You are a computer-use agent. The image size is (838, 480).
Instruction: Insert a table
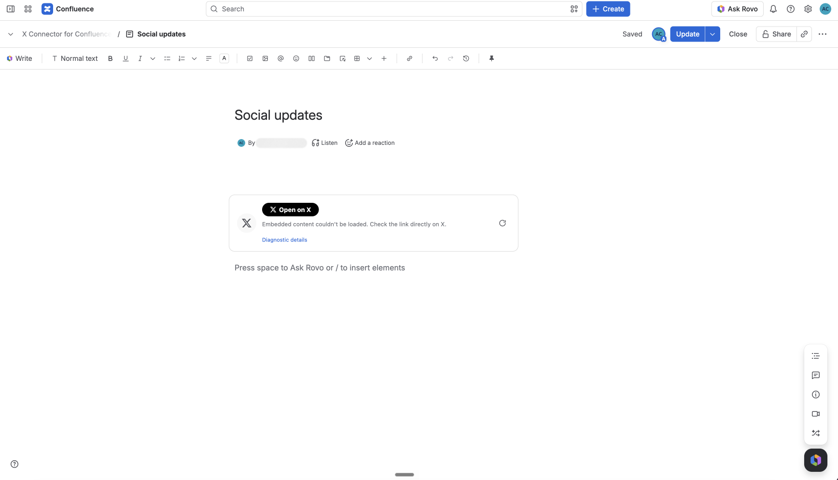[357, 58]
